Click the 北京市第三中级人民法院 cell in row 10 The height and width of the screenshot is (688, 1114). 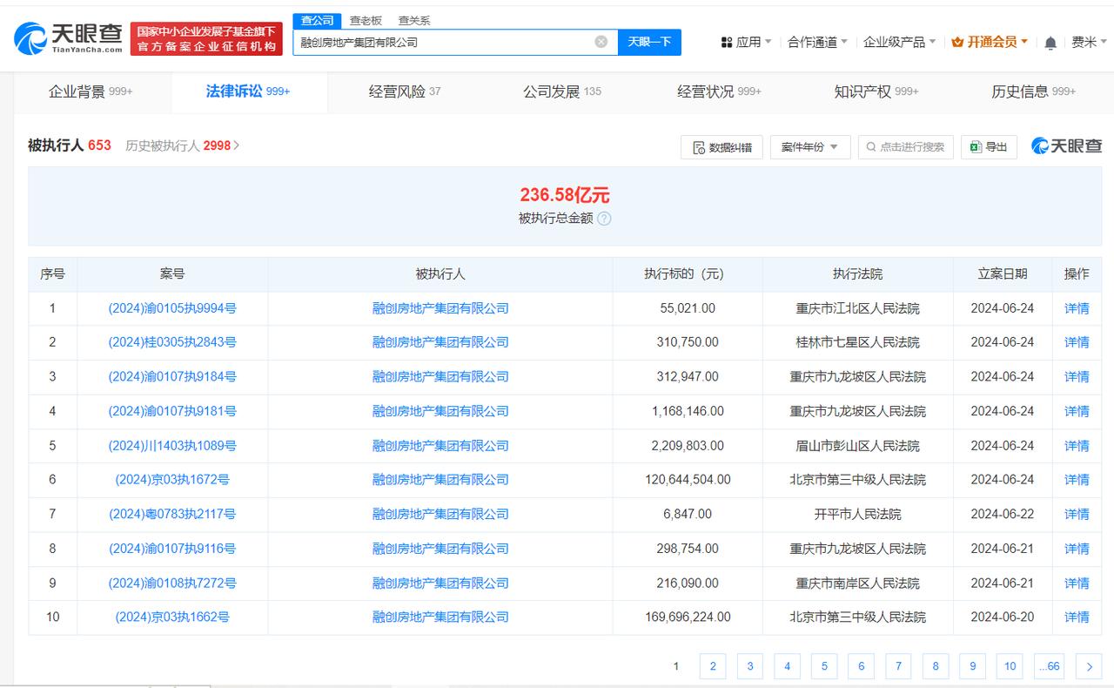(x=857, y=617)
